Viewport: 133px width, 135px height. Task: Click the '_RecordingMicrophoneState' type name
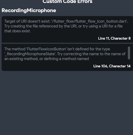point(30,54)
